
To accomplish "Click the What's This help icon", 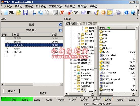I will [x=133, y=13].
